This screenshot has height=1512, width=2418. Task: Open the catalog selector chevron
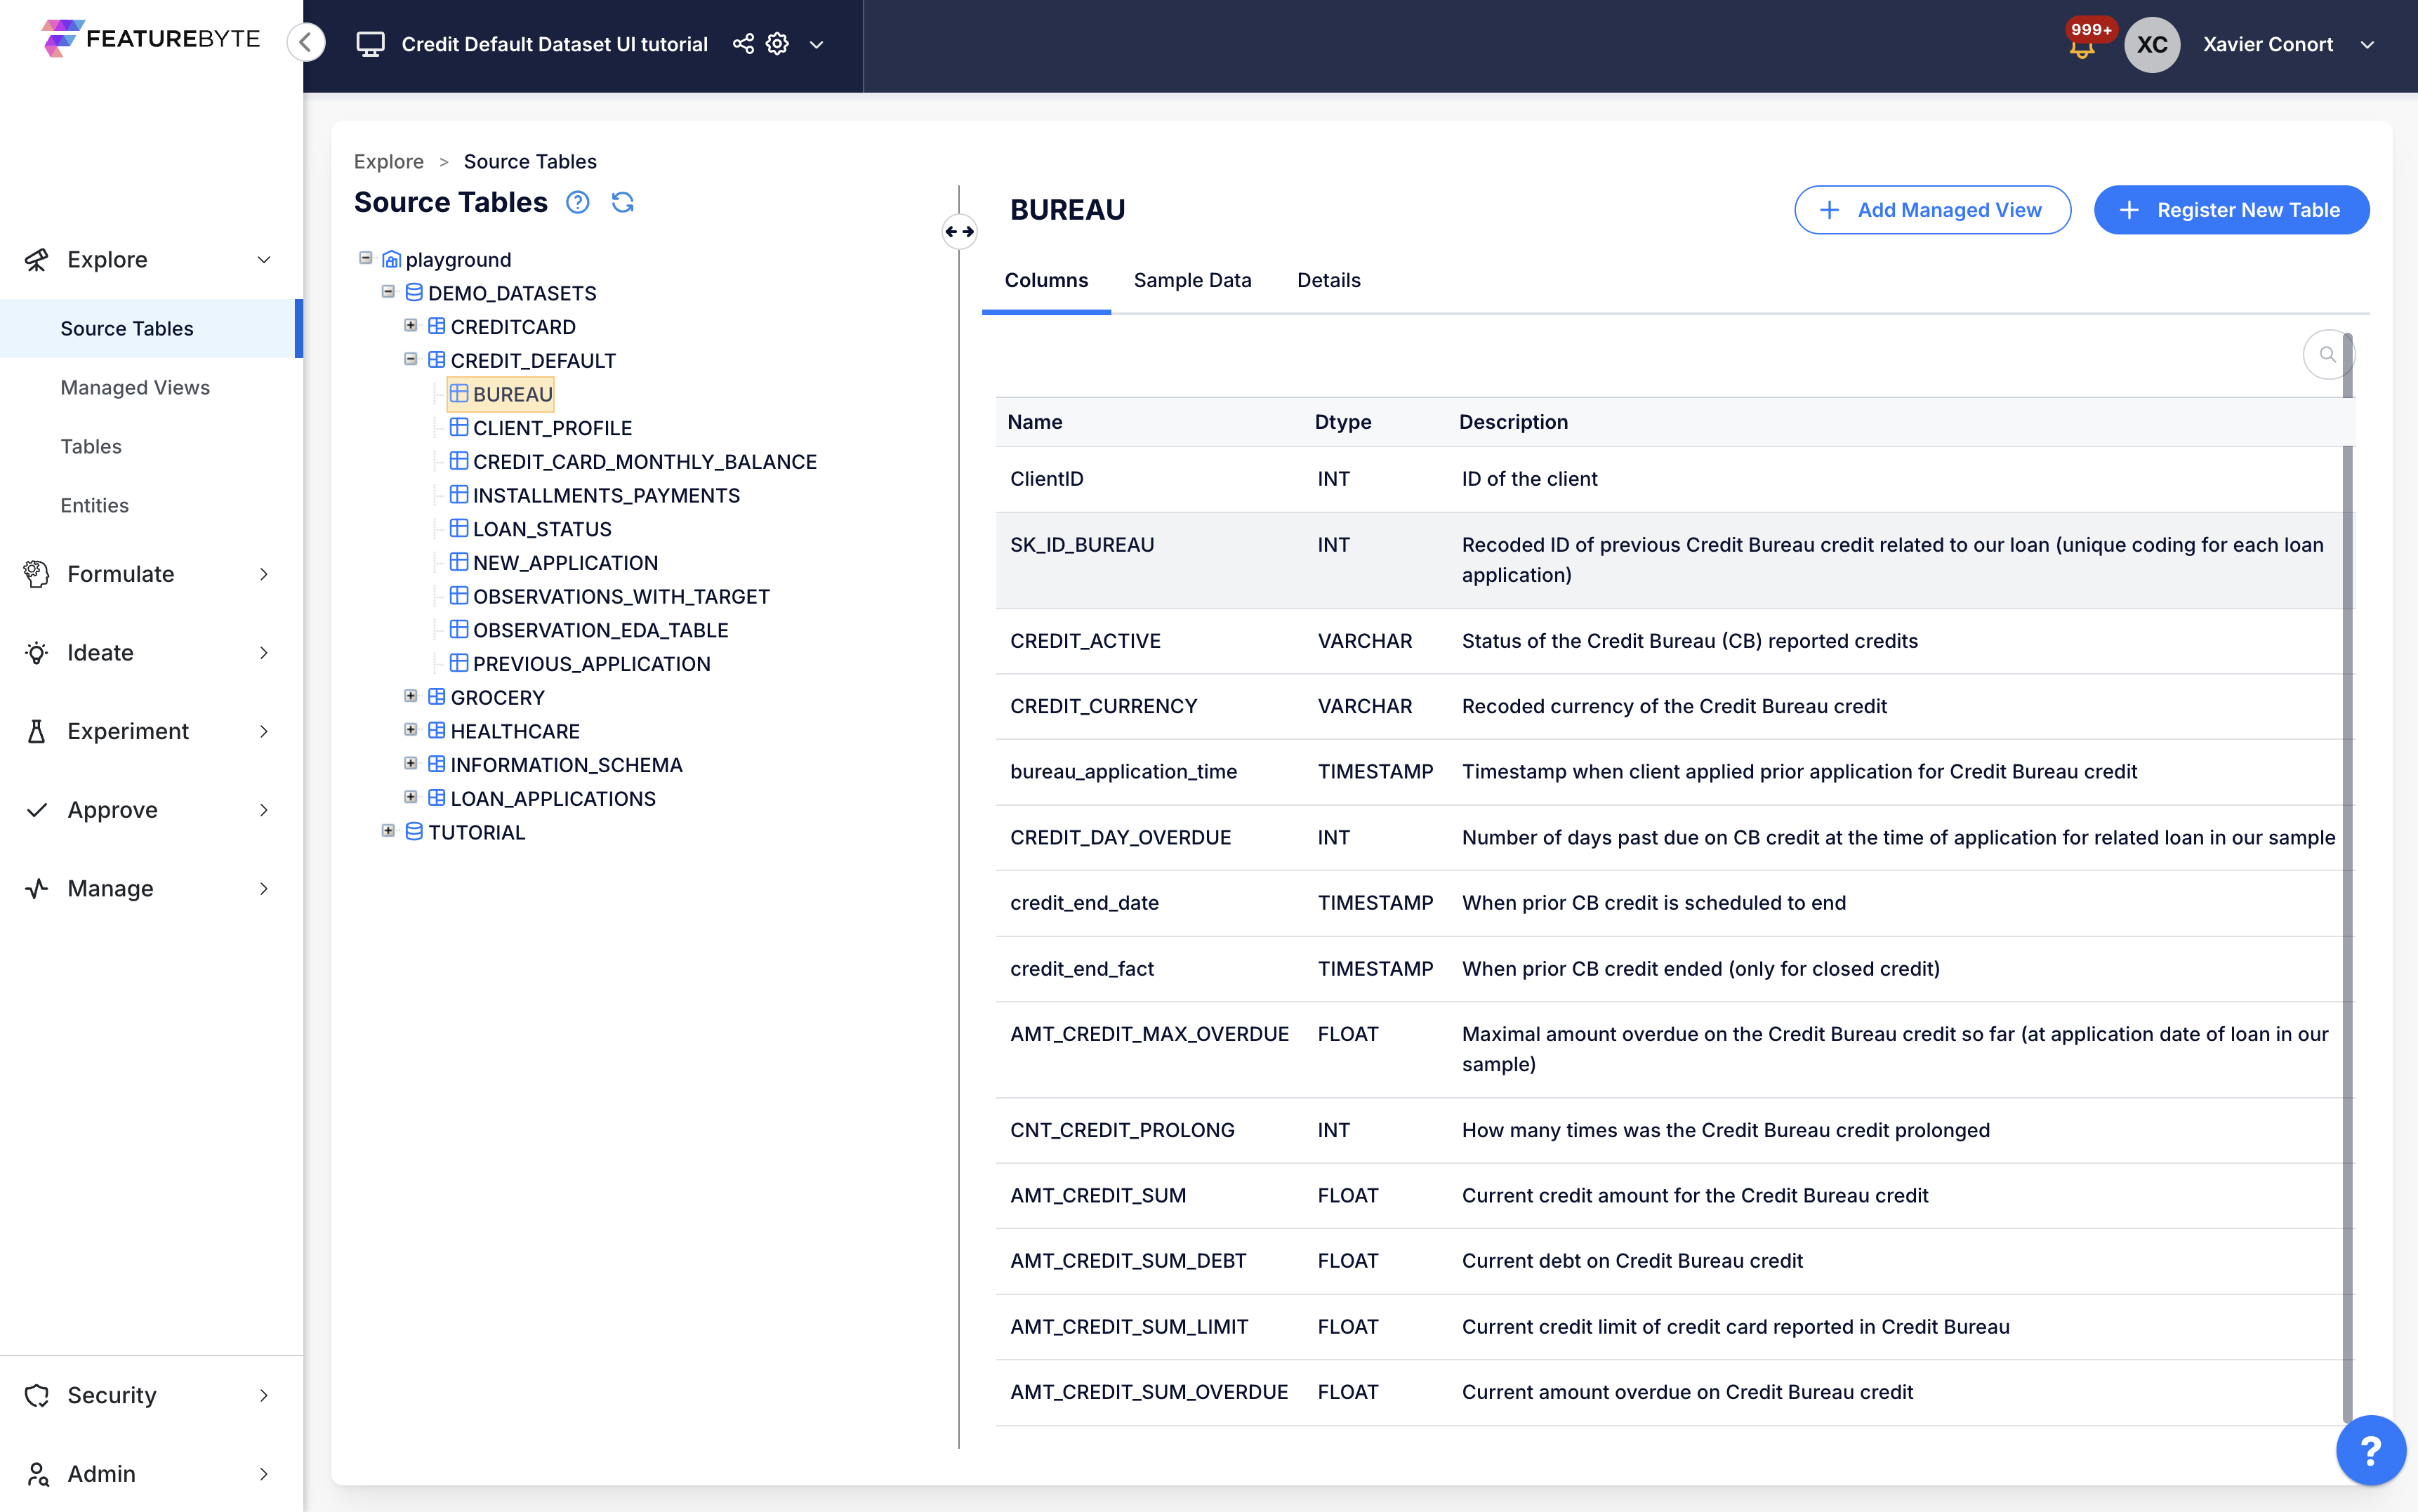[816, 44]
